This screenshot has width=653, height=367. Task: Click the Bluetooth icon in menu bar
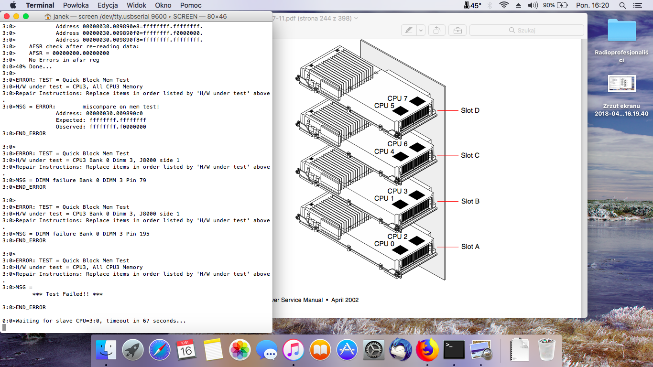490,5
